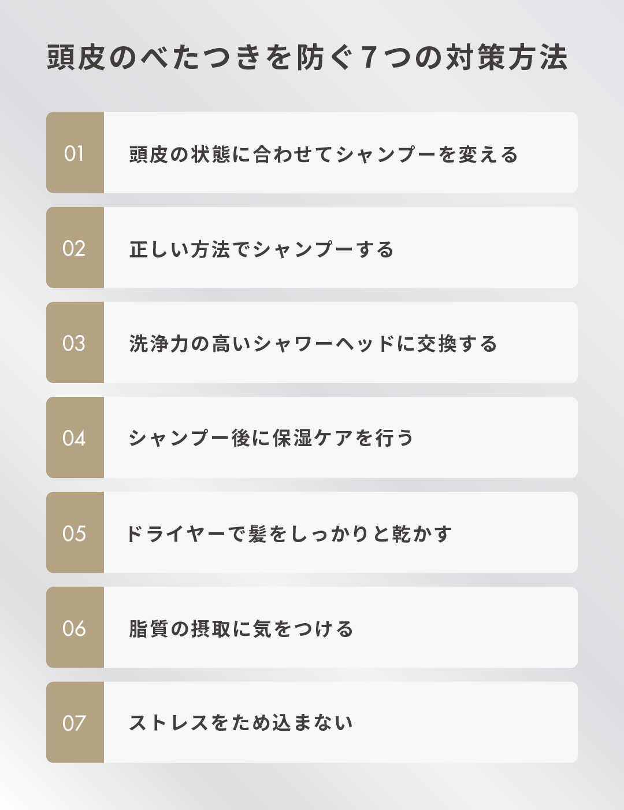Select item 正しい方法でシャンプーする

point(312,248)
